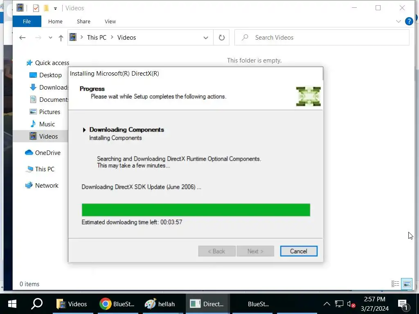Open the View ribbon tab
Screen dimensions: 419x314
point(110,21)
